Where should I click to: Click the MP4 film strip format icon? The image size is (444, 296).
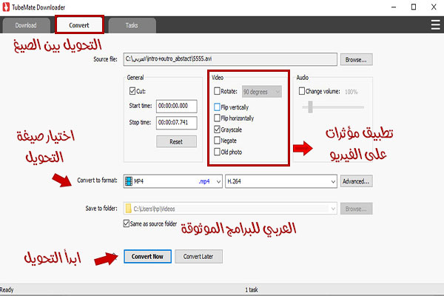click(x=129, y=181)
